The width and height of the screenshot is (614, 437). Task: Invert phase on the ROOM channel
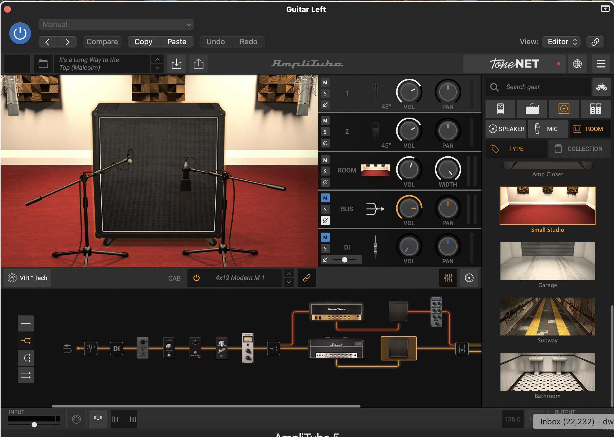click(x=325, y=182)
